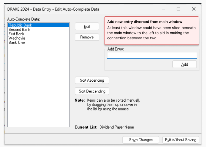
Task: Click the Dividend Payer Name current list label
Action: [x=117, y=127]
